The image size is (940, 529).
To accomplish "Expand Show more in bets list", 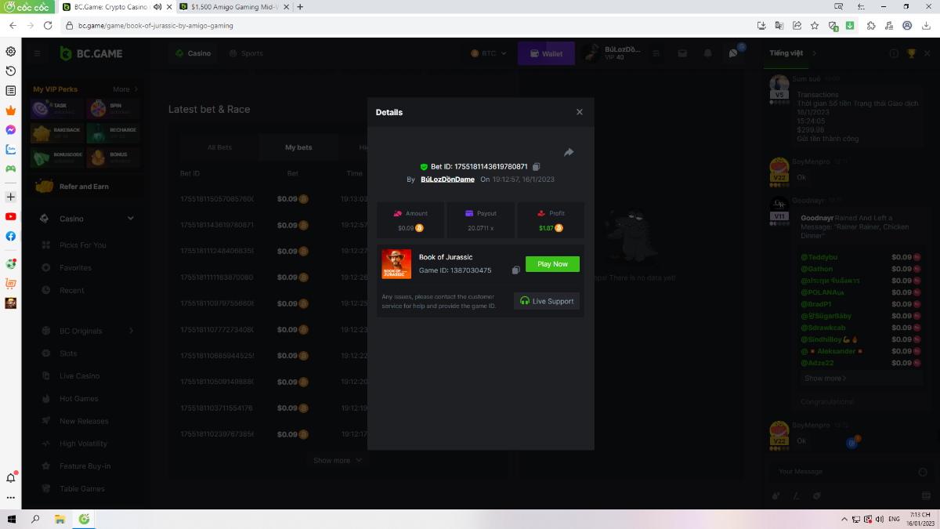I will (338, 460).
